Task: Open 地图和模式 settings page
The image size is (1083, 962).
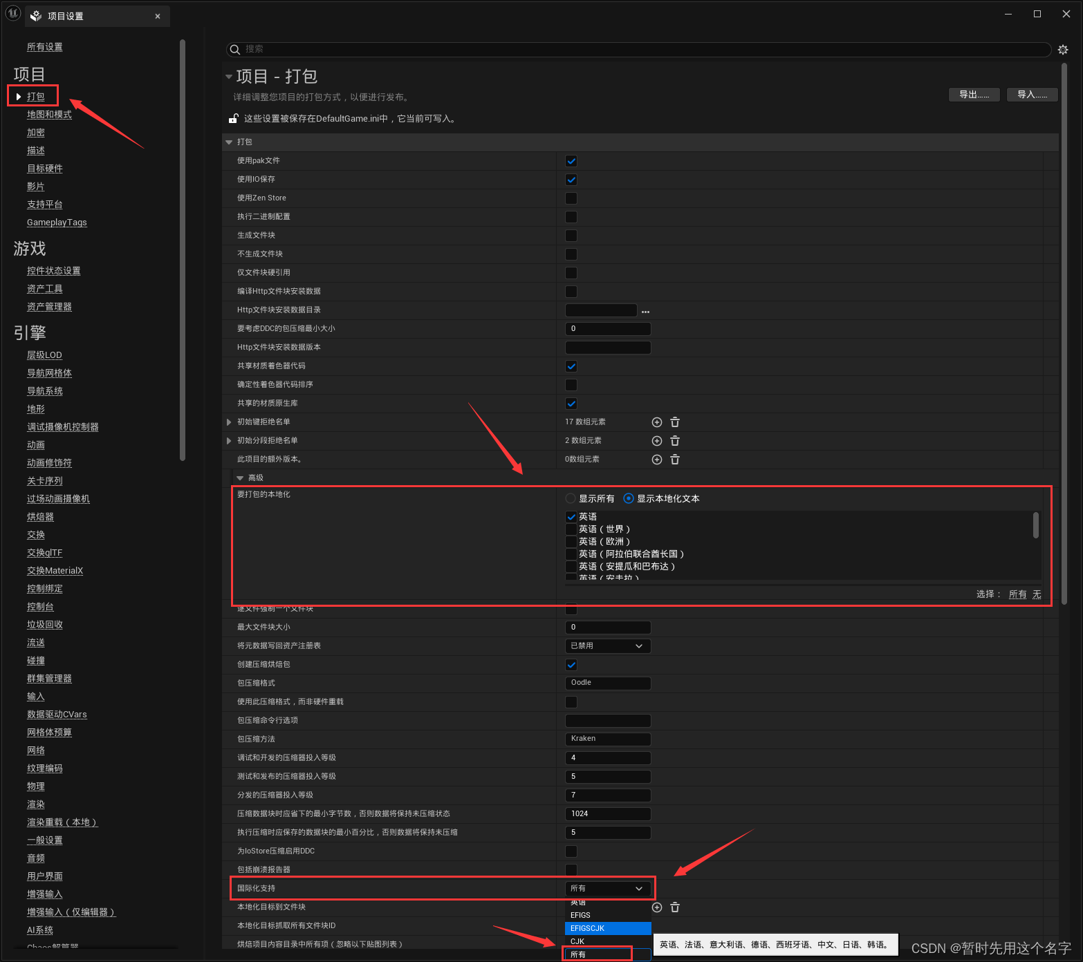Action: [49, 115]
